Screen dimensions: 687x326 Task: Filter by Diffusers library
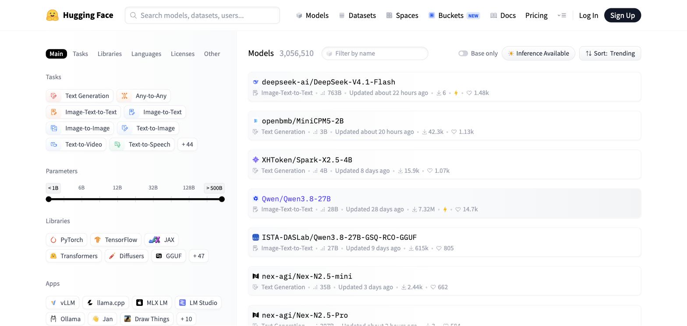tap(127, 256)
